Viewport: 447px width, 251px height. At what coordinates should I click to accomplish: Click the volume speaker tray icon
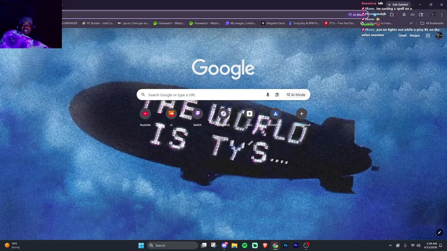click(418, 245)
